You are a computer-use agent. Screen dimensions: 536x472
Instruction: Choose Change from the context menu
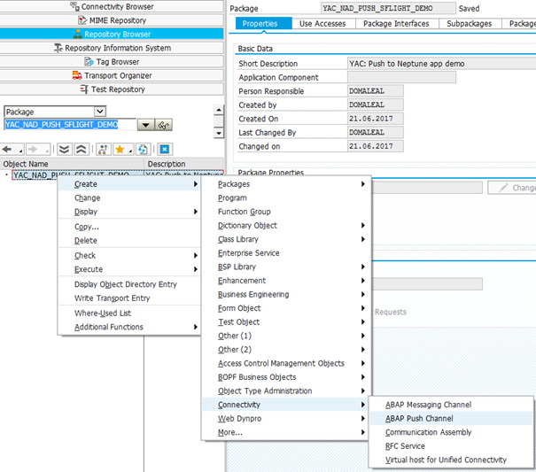click(129, 197)
